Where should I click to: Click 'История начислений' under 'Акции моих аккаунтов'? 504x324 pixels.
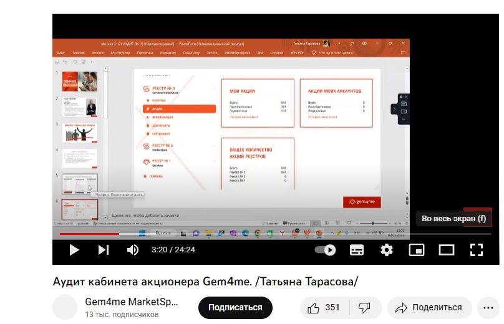coord(322,117)
